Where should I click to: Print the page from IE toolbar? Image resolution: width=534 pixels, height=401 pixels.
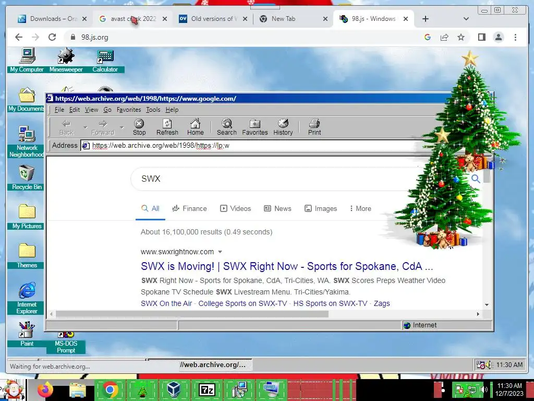(x=314, y=127)
